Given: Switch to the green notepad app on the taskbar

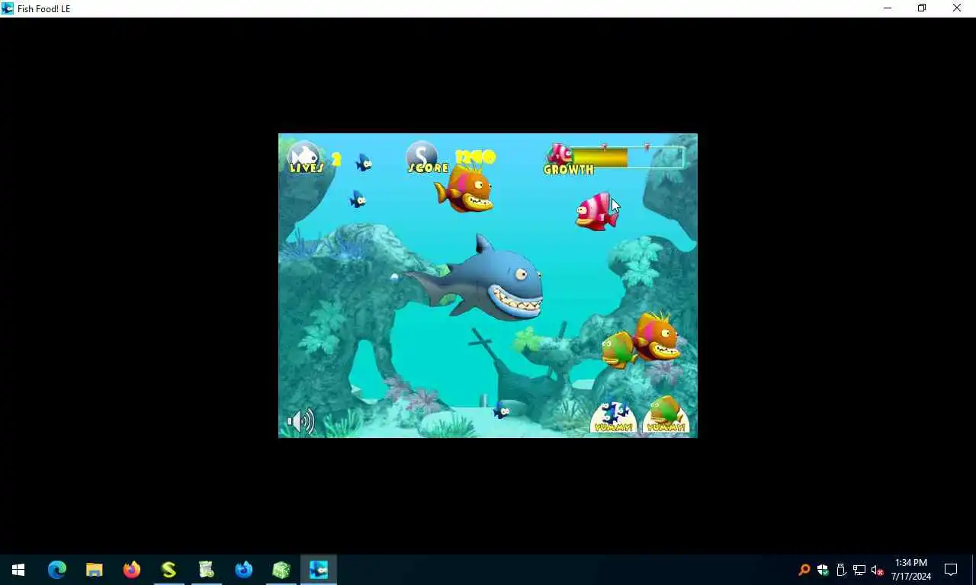Looking at the screenshot, I should [x=207, y=570].
